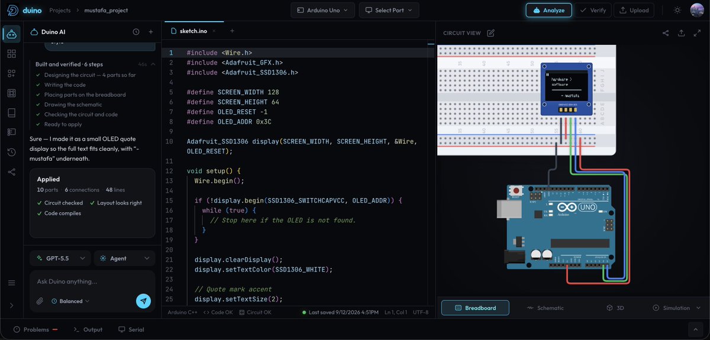Open the Serial monitor tab

tap(131, 329)
